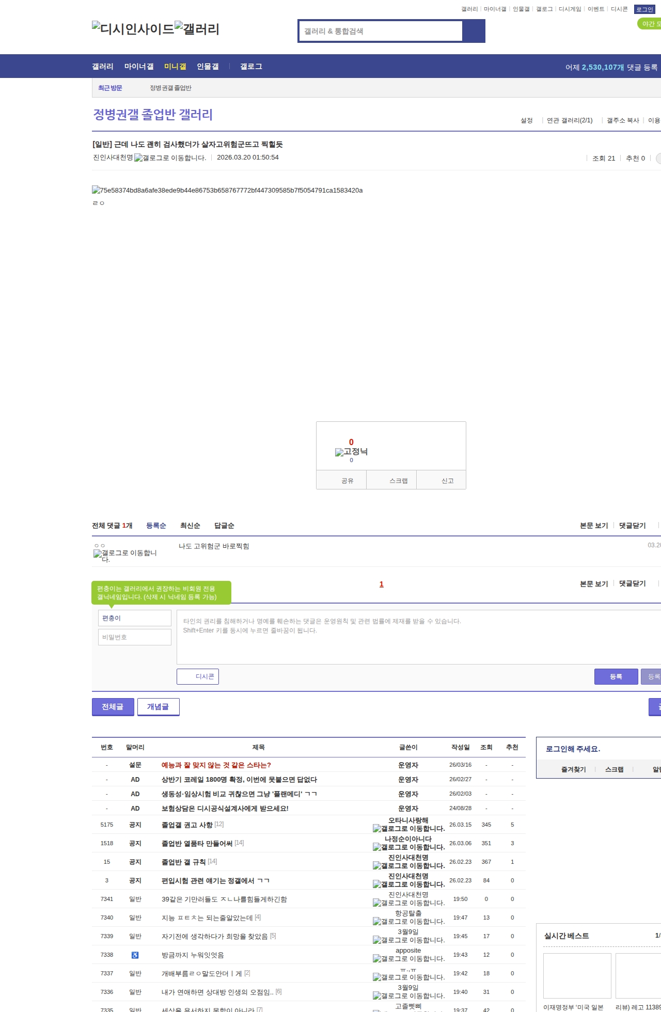This screenshot has height=1012, width=661.
Task: Click the DCInside logo image
Action: 133,28
